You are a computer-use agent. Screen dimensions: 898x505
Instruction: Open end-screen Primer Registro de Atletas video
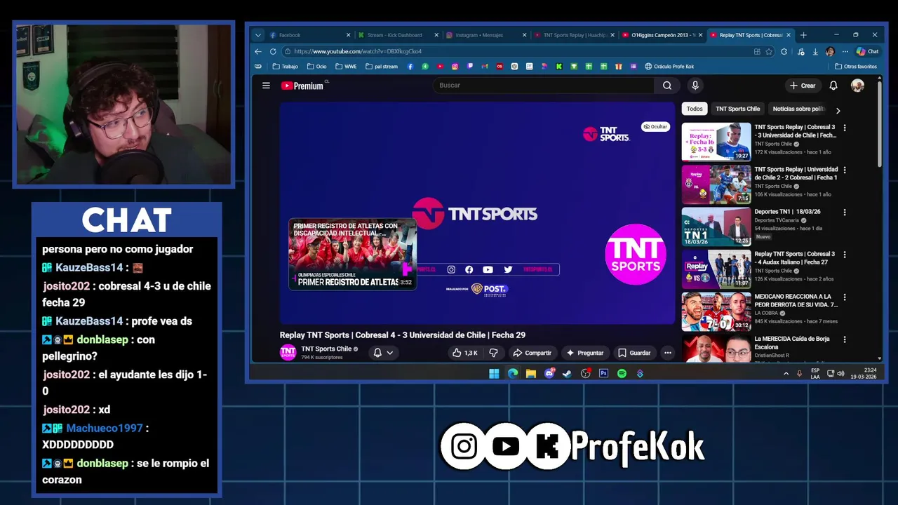tap(353, 254)
